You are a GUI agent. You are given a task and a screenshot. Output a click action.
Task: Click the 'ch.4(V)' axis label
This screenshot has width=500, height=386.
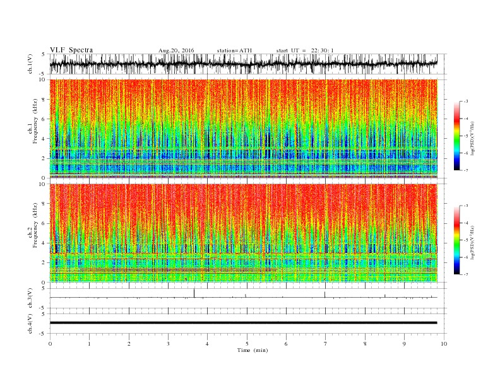point(30,324)
